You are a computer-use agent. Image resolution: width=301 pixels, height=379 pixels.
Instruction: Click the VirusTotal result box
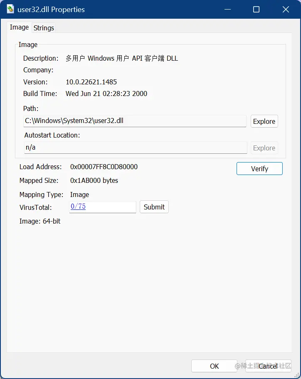coord(103,207)
